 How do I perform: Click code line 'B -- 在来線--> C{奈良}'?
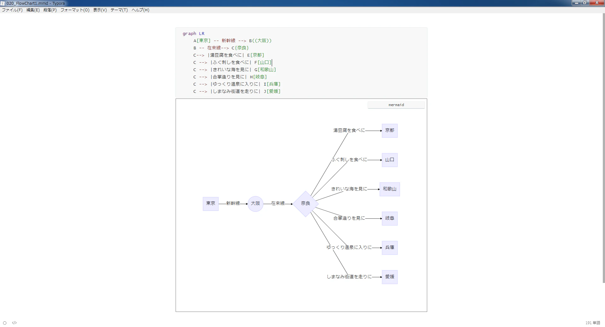pos(221,48)
